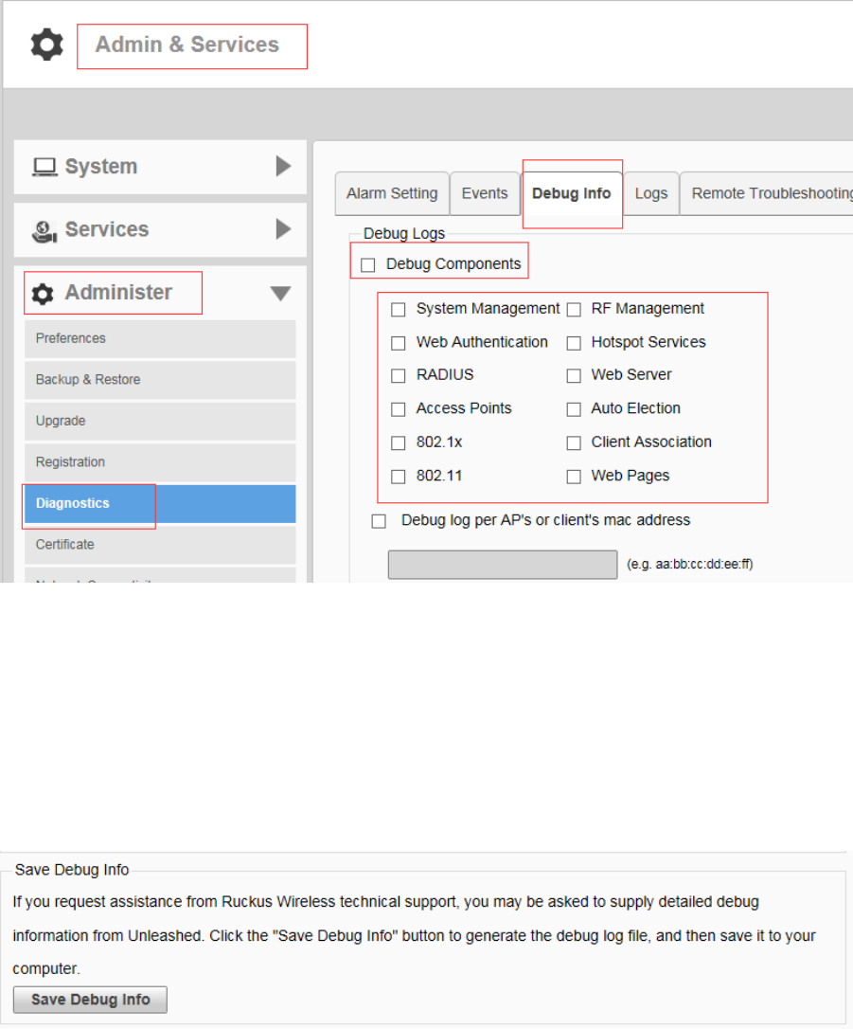Screen dimensions: 853x1029
Task: Tick the RF Management checkbox
Action: pyautogui.click(x=574, y=309)
